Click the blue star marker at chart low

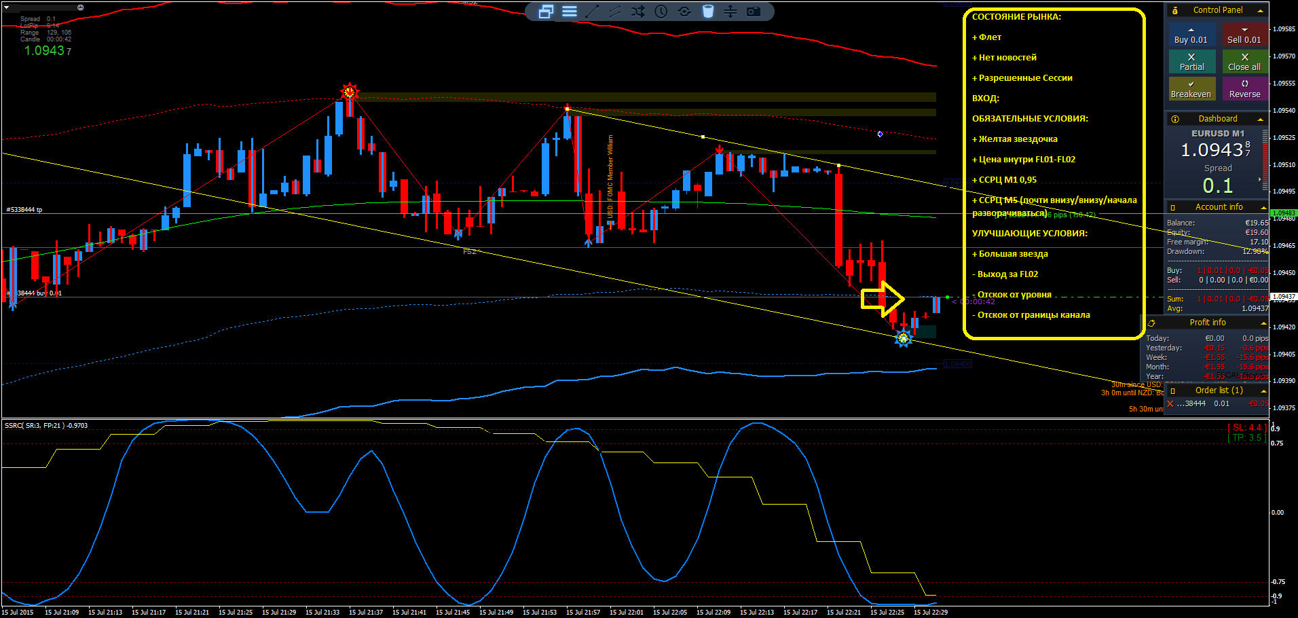(x=903, y=338)
